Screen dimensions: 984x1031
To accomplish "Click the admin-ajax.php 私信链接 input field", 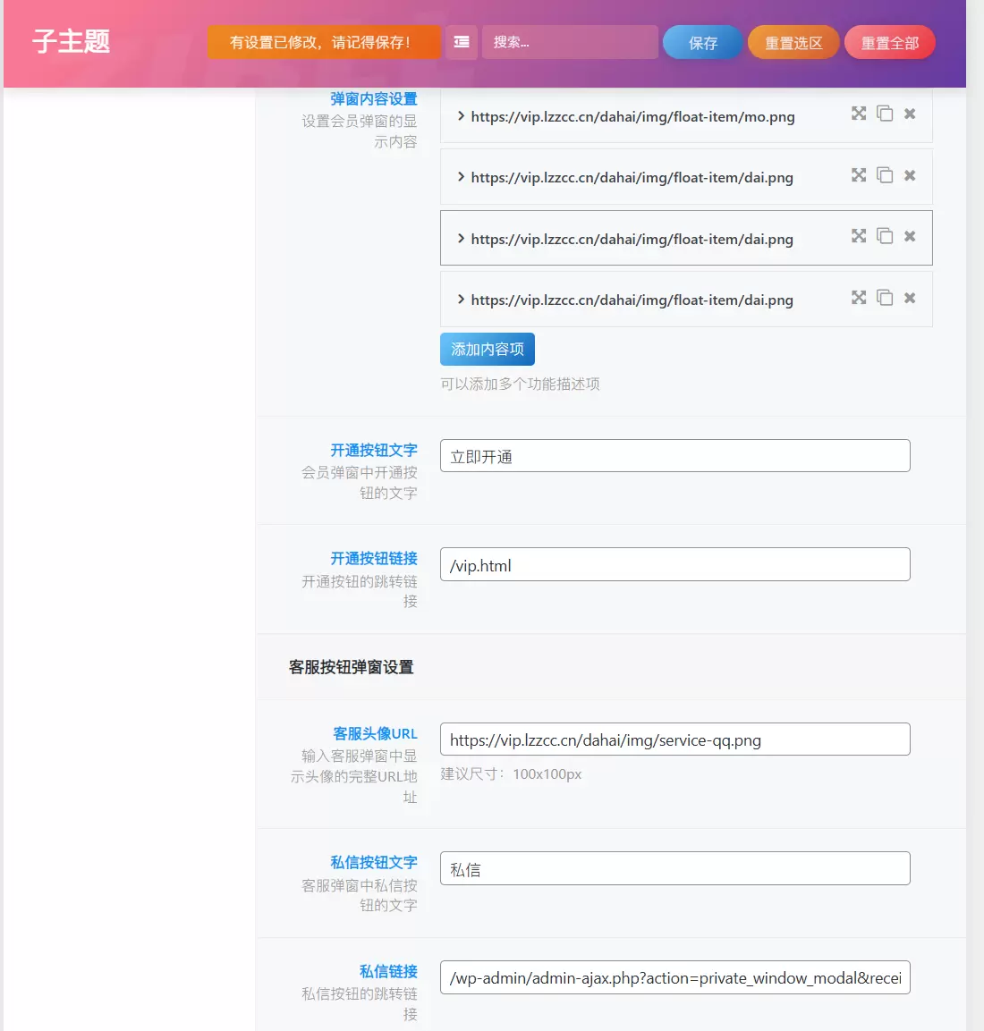I will 674,977.
